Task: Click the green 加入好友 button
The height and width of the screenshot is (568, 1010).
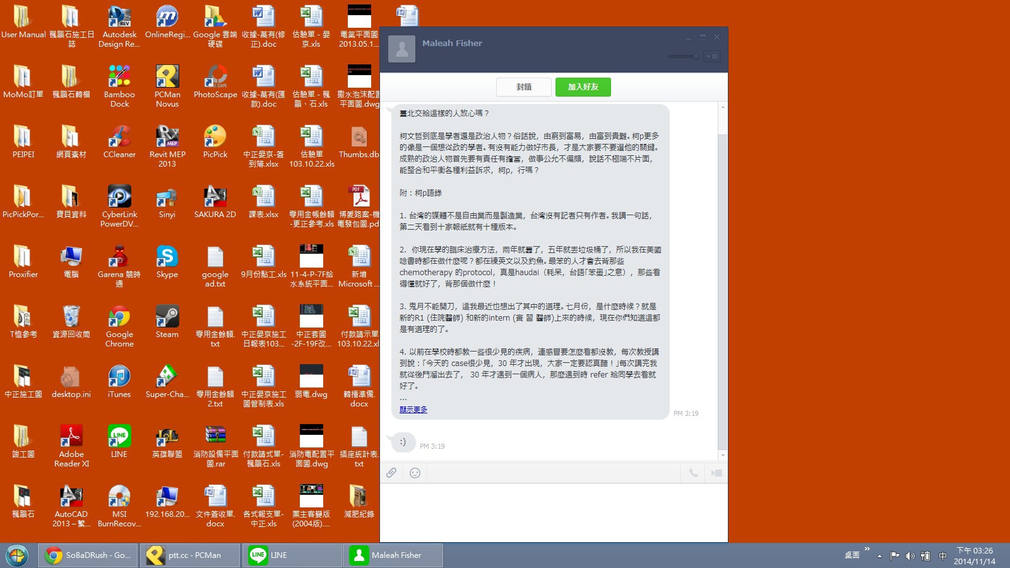Action: (x=583, y=87)
